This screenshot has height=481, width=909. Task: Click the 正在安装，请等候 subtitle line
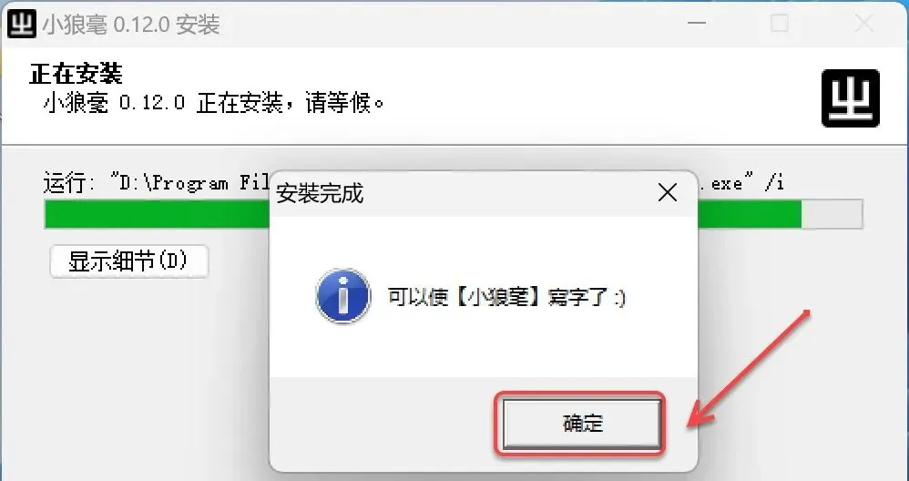(x=214, y=104)
